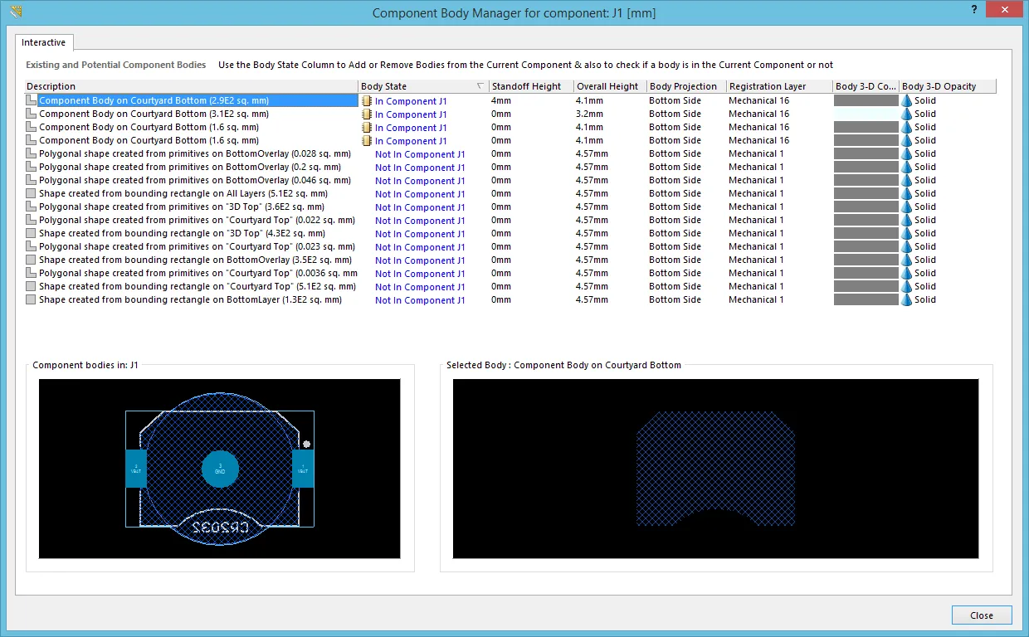Toggle 'Not In Component J1' for the 3D Top 3.6E2 polygon
The height and width of the screenshot is (637, 1029).
point(419,207)
